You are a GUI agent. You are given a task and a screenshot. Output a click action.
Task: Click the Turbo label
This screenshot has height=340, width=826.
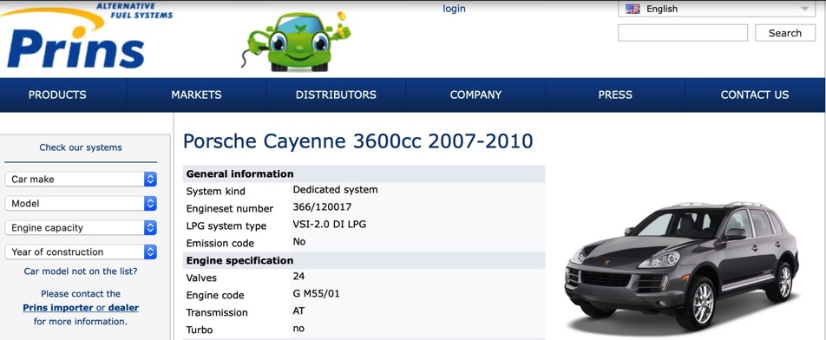pyautogui.click(x=200, y=330)
